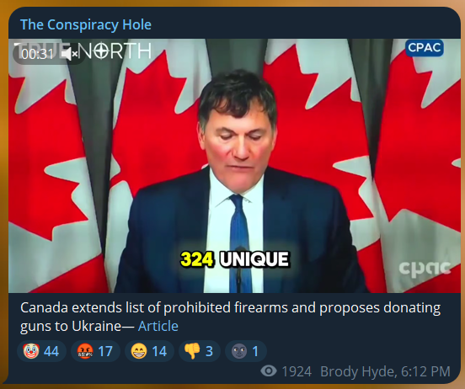
Task: Open the Article link in caption
Action: click(x=158, y=326)
